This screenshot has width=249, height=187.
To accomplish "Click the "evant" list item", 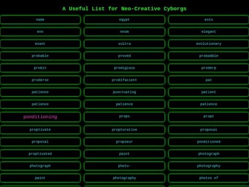I will [x=40, y=44].
